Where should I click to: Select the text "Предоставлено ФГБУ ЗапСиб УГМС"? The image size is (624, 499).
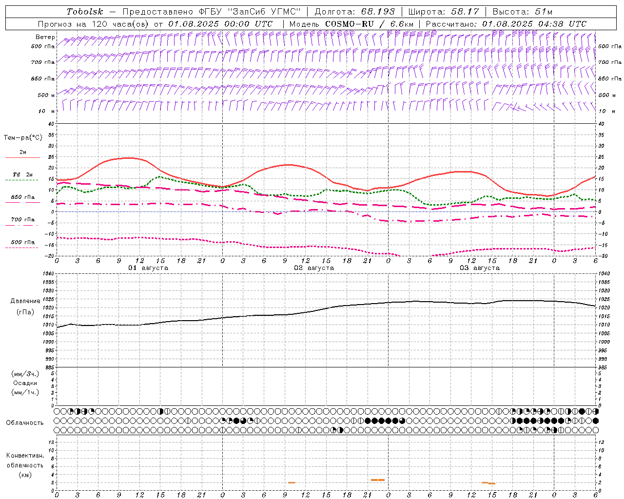tap(212, 12)
